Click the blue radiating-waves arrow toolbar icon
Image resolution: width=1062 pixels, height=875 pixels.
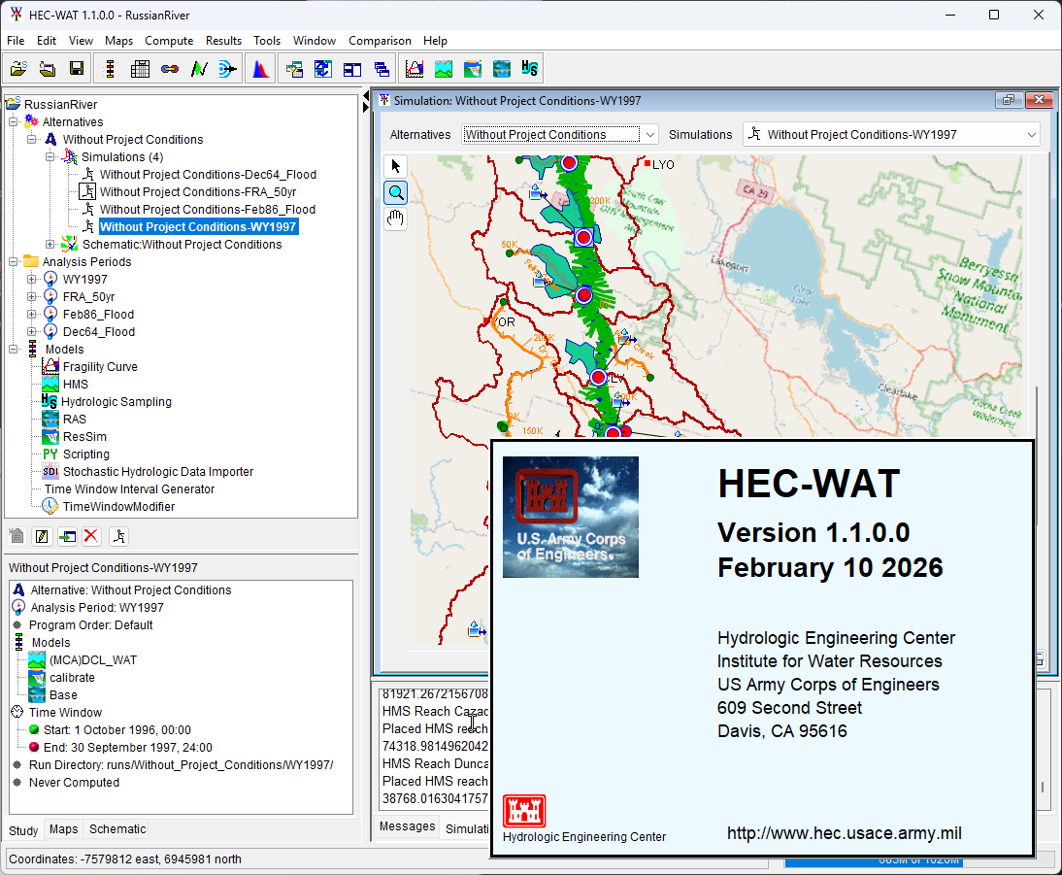coord(227,68)
